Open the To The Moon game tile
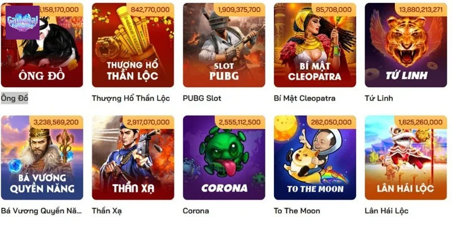The image size is (452, 226). point(315,158)
